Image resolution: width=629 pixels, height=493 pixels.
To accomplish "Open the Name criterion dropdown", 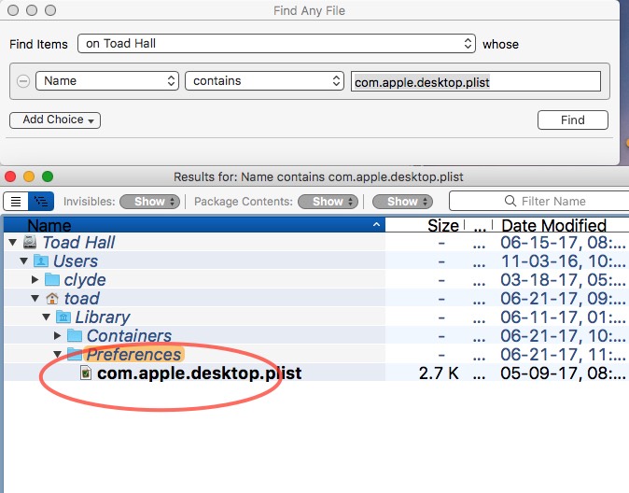I will pos(107,81).
